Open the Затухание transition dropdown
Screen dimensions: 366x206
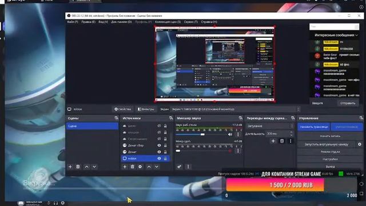click(270, 126)
